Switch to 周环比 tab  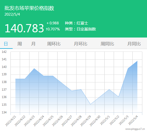54,44
